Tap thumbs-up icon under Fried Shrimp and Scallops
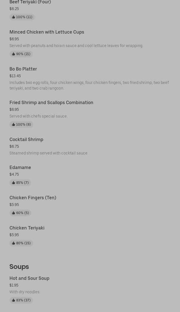 [x=13, y=125]
